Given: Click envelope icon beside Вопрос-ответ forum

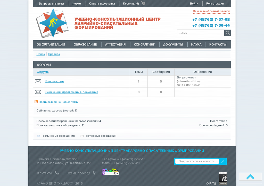Looking at the screenshot, I should click(x=38, y=81).
